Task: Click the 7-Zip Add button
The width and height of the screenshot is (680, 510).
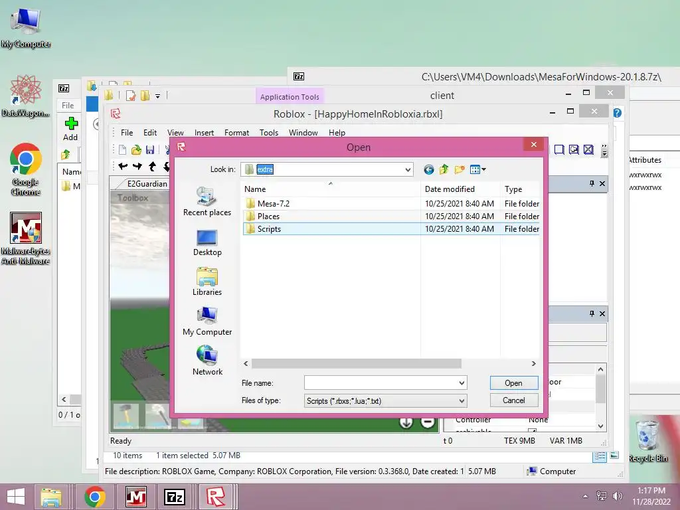Action: tap(70, 129)
